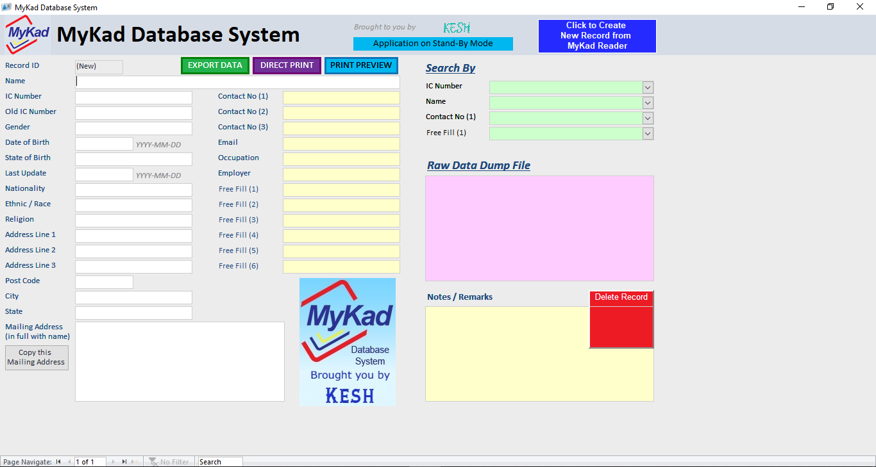Click the 'Raw Data Dump File' heading

pyautogui.click(x=479, y=165)
